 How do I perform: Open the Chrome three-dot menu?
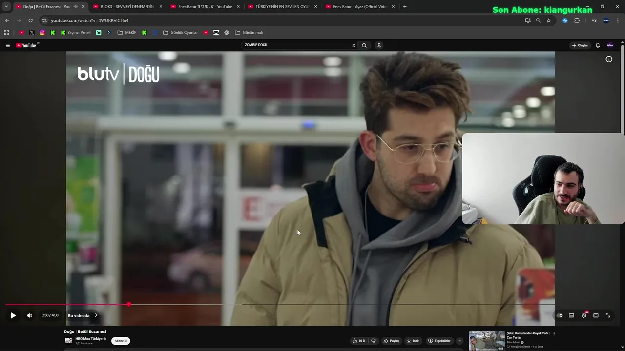618,20
